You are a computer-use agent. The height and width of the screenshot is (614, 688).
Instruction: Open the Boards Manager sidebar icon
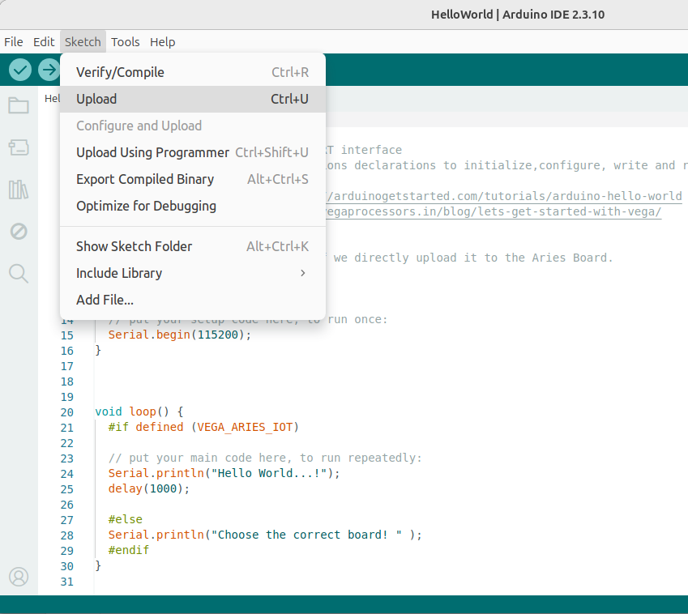click(x=19, y=147)
